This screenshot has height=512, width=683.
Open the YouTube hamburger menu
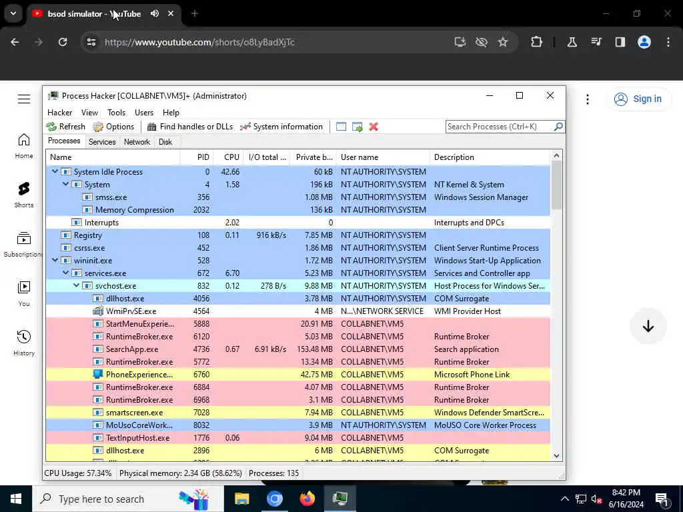tap(24, 99)
